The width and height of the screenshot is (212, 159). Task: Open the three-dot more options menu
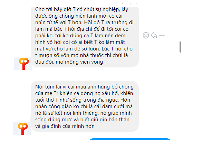(162, 36)
